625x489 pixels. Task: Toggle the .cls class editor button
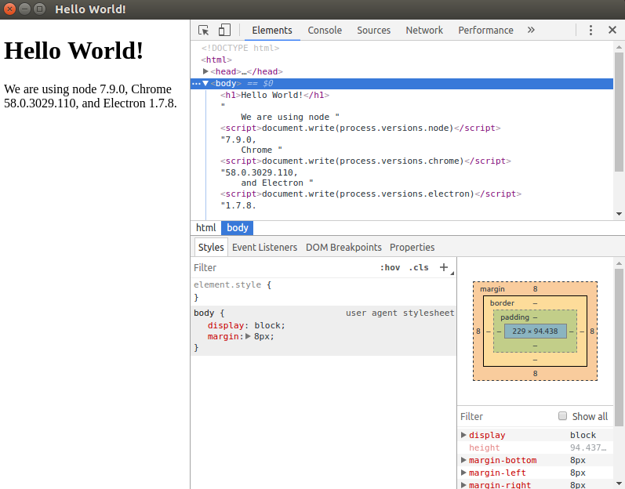(x=419, y=267)
